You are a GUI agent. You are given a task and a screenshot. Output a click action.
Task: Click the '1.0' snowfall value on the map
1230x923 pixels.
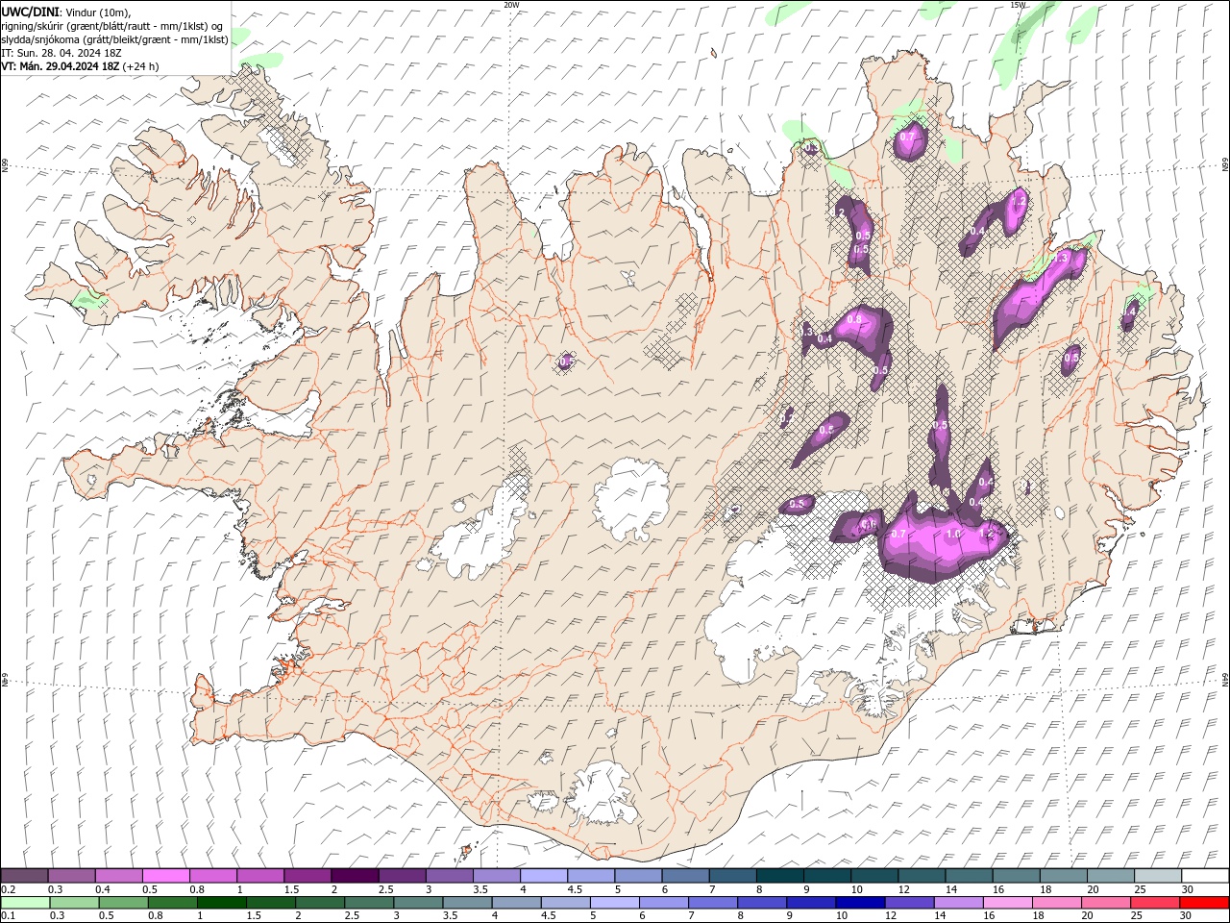click(953, 534)
